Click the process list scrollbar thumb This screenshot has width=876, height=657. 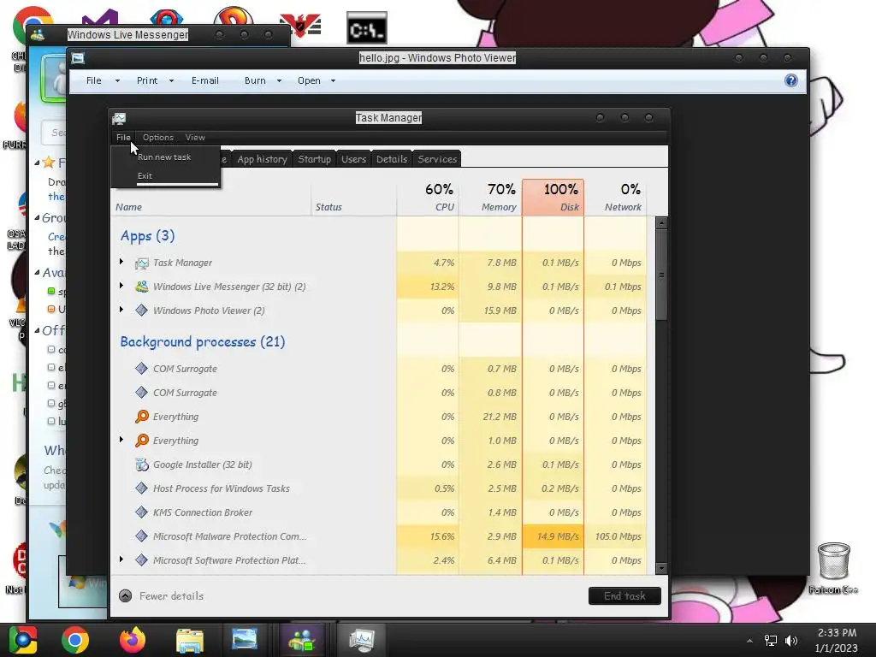(x=661, y=275)
